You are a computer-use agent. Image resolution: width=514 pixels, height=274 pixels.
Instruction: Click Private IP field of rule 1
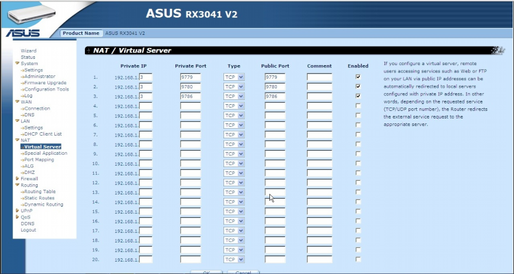146,77
